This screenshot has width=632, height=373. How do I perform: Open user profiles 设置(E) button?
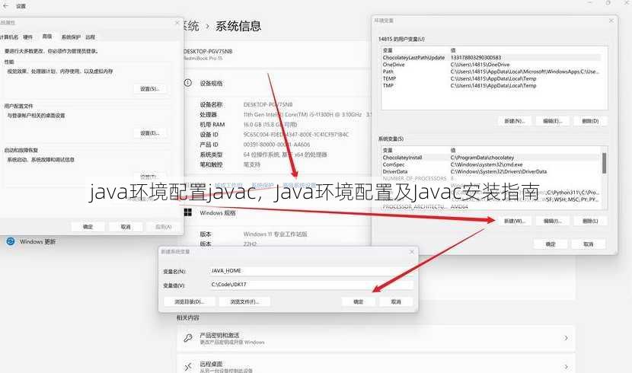[x=150, y=133]
